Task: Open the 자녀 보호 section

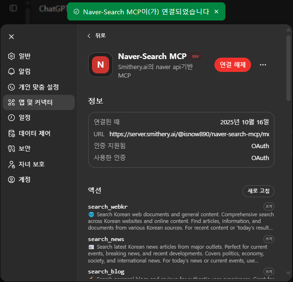Action: pos(39,164)
